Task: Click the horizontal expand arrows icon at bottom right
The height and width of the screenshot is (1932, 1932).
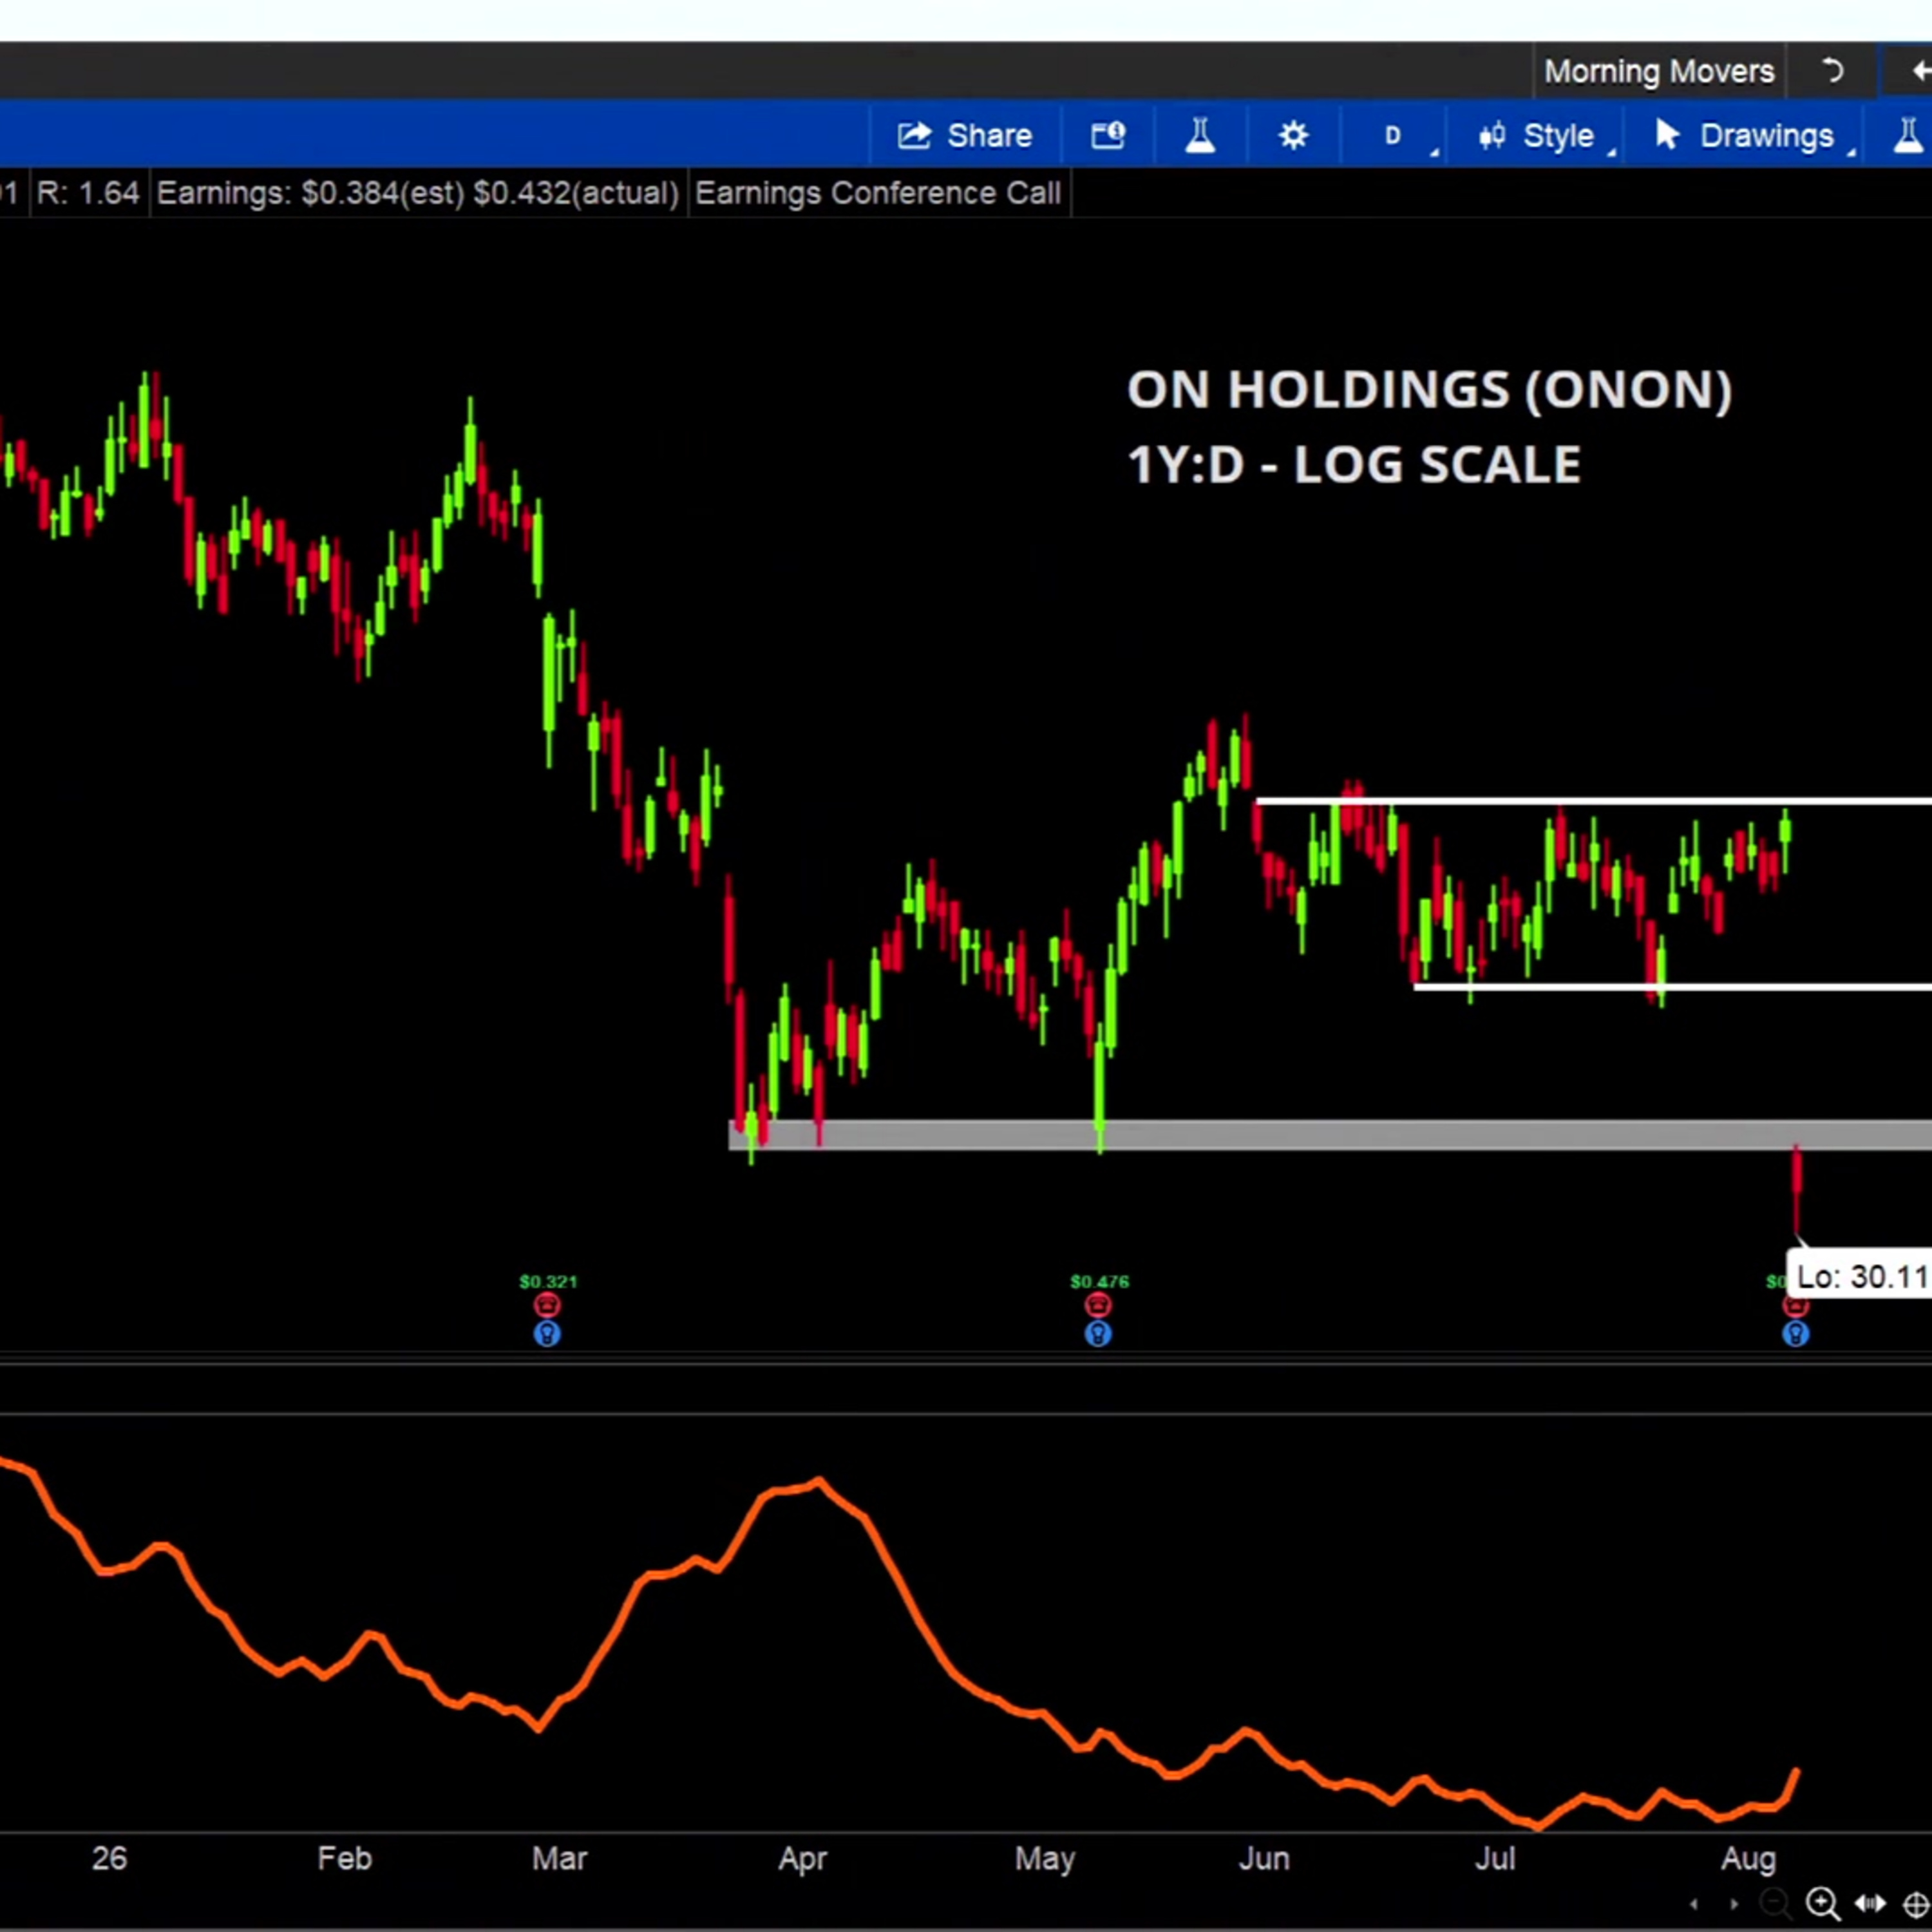Action: coord(1870,1903)
